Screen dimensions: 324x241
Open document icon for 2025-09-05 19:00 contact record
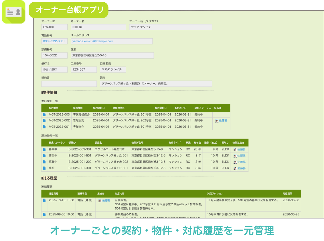pyautogui.click(x=44, y=214)
